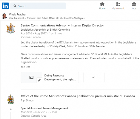Click the Legislative Assembly of British Columbia crest
140x119 pixels.
pyautogui.click(x=11, y=28)
